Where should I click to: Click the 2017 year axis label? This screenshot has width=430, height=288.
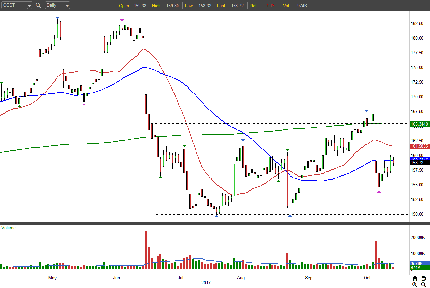206,283
